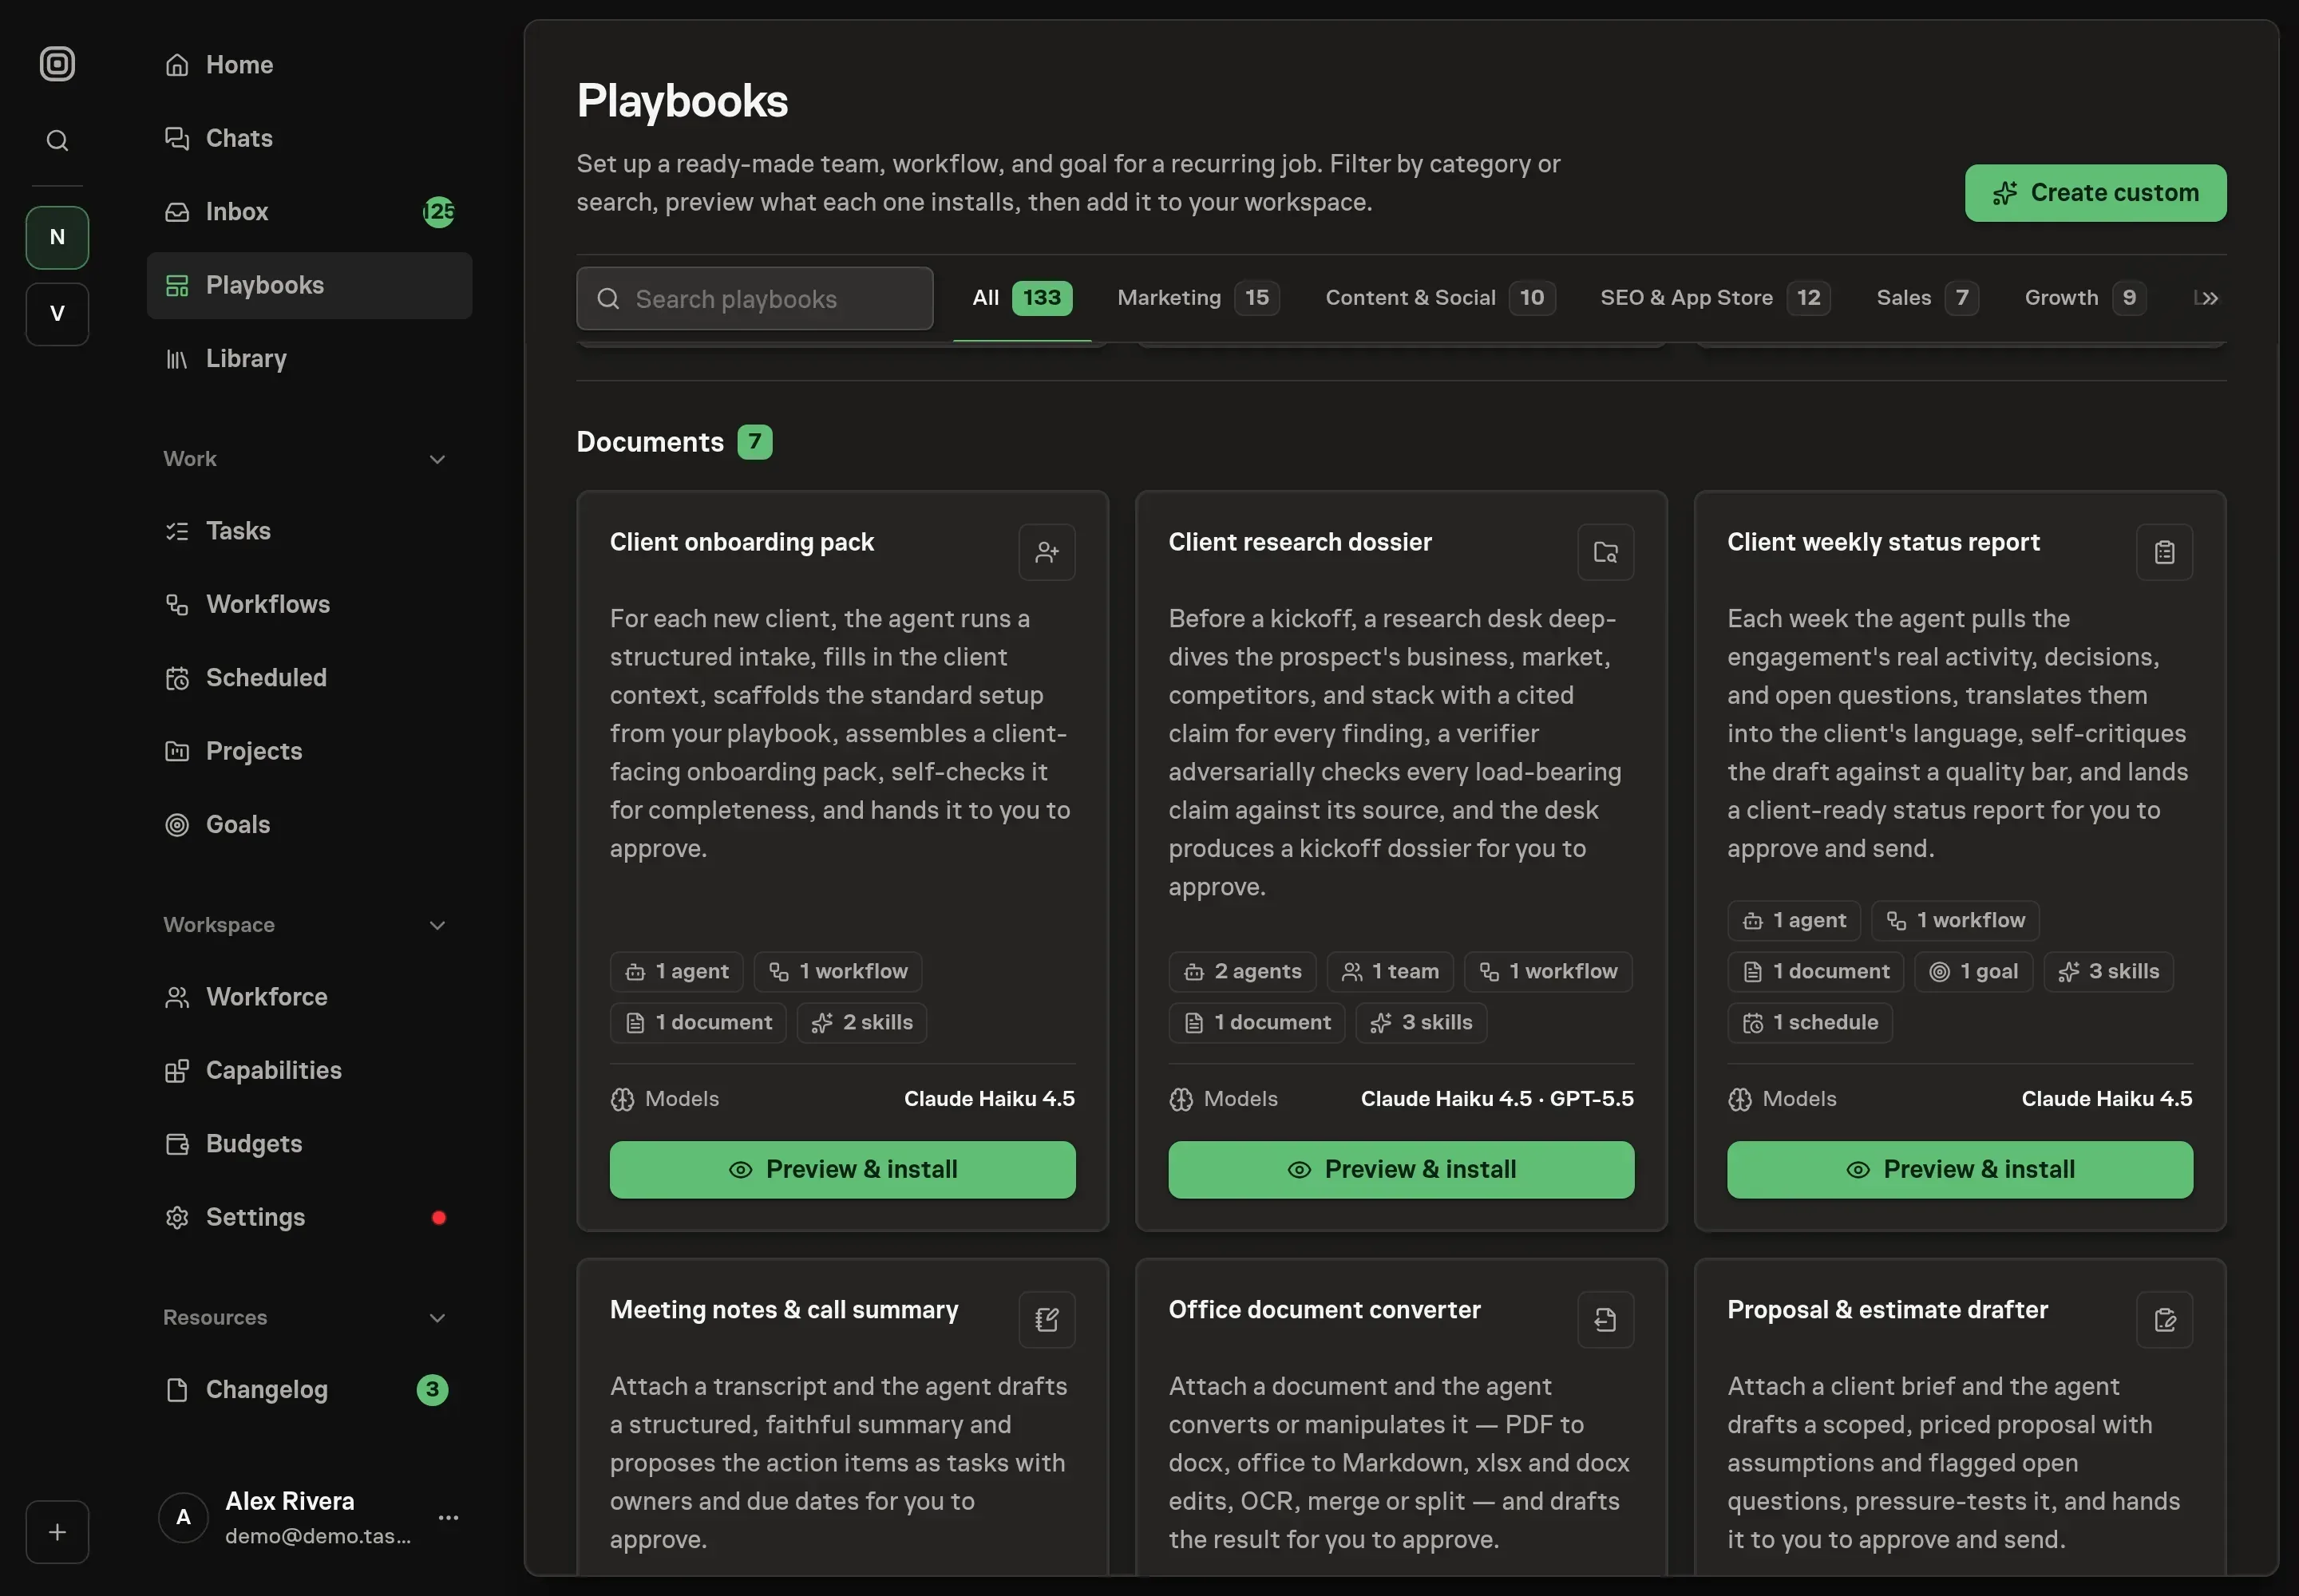Click the Office document converter title
The image size is (2299, 1596).
click(1324, 1310)
